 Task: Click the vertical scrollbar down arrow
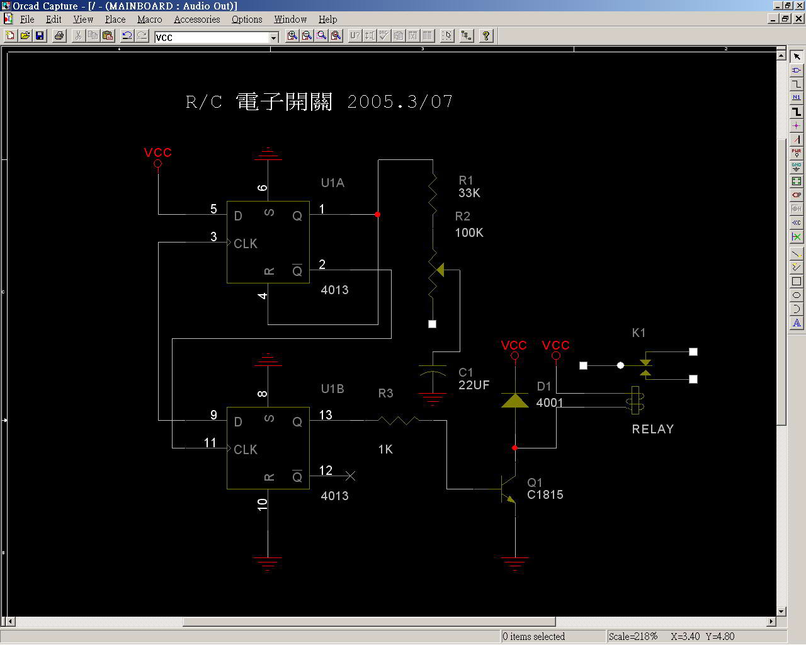click(x=781, y=611)
